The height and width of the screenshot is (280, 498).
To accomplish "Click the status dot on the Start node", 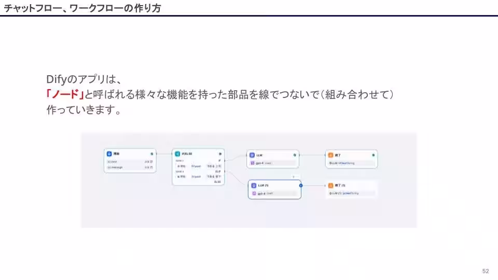I will 152,154.
